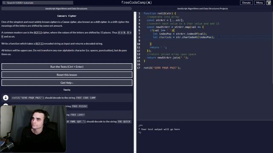Select the Caesars Cipher heading
This screenshot has height=153, width=273.
tap(67, 16)
